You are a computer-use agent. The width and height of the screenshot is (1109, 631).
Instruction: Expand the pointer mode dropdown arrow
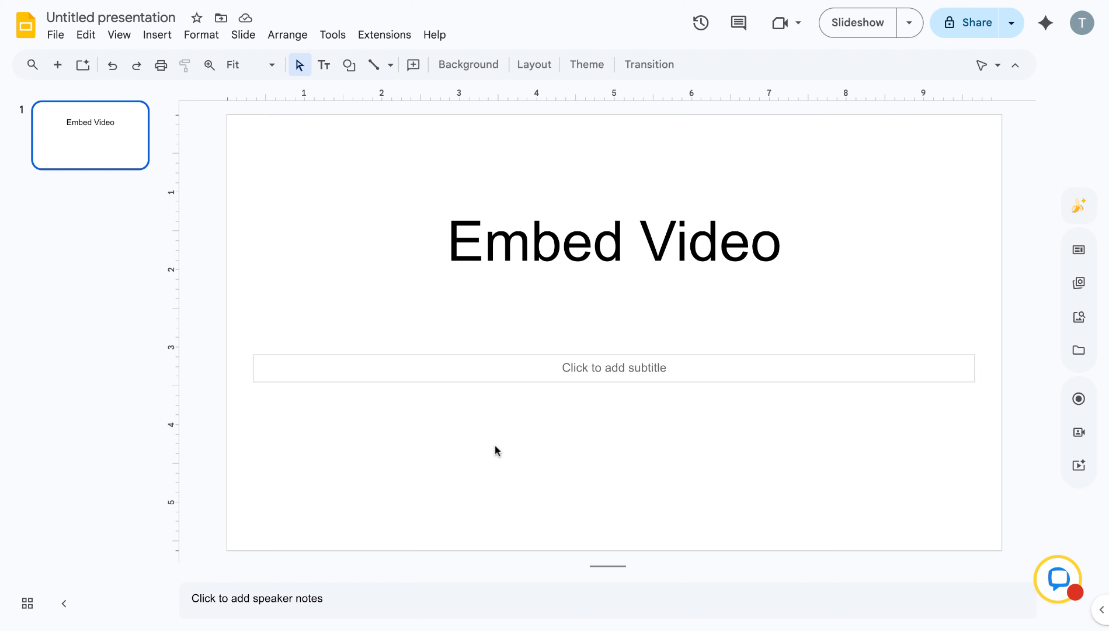coord(997,65)
